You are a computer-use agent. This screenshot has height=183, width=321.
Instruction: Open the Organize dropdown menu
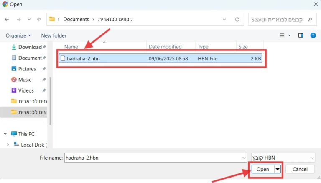tap(18, 35)
